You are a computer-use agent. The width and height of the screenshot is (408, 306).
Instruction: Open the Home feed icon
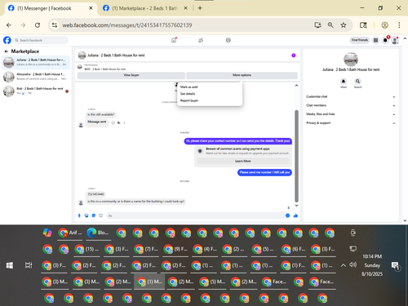tap(174, 40)
